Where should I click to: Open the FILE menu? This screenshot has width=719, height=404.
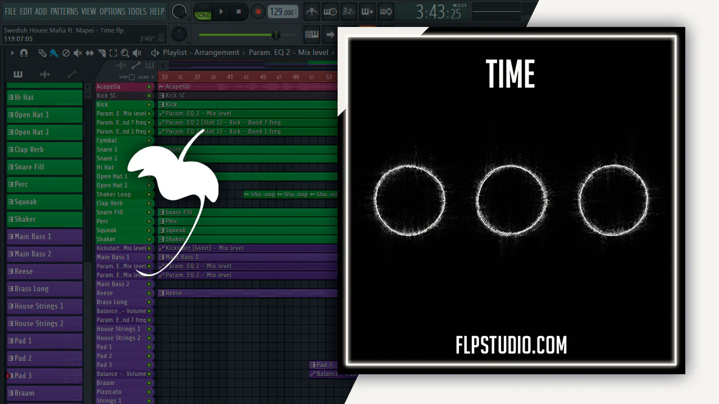[11, 11]
